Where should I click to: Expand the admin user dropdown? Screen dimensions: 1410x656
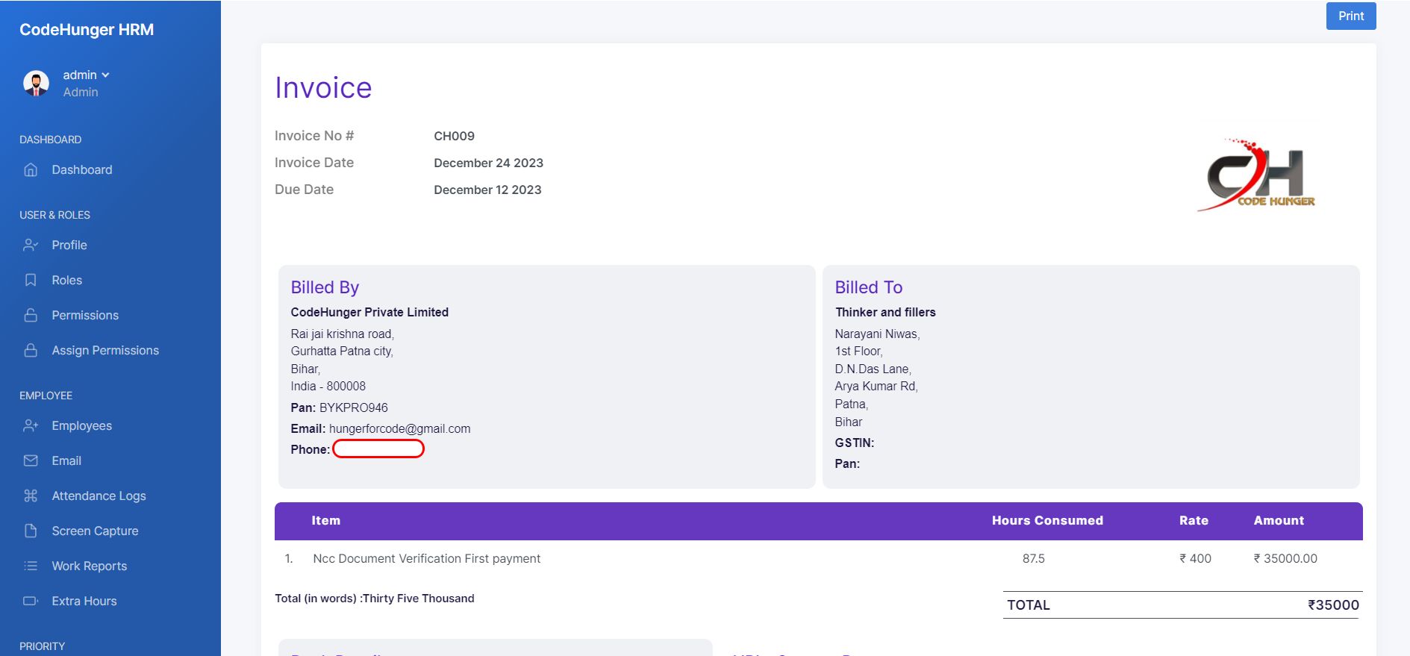pyautogui.click(x=87, y=75)
